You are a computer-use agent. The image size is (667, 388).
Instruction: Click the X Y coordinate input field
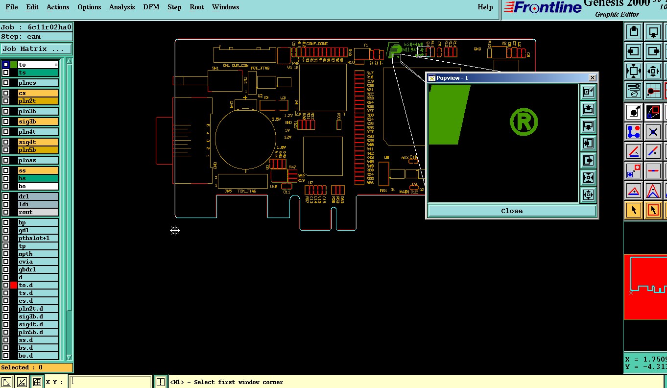(110, 382)
